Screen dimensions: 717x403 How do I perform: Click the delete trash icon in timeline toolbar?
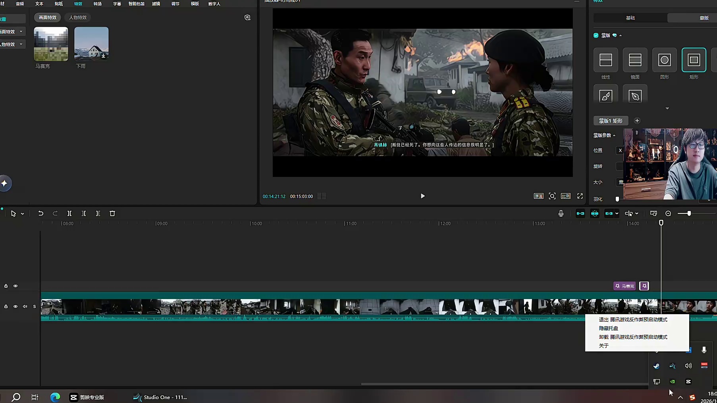112,213
